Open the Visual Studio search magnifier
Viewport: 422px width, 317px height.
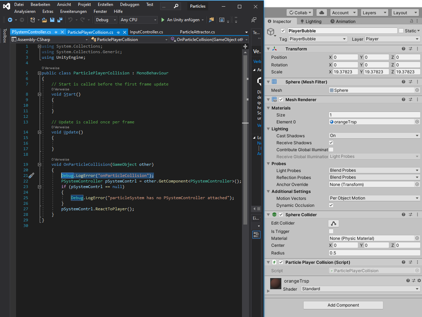point(176,6)
